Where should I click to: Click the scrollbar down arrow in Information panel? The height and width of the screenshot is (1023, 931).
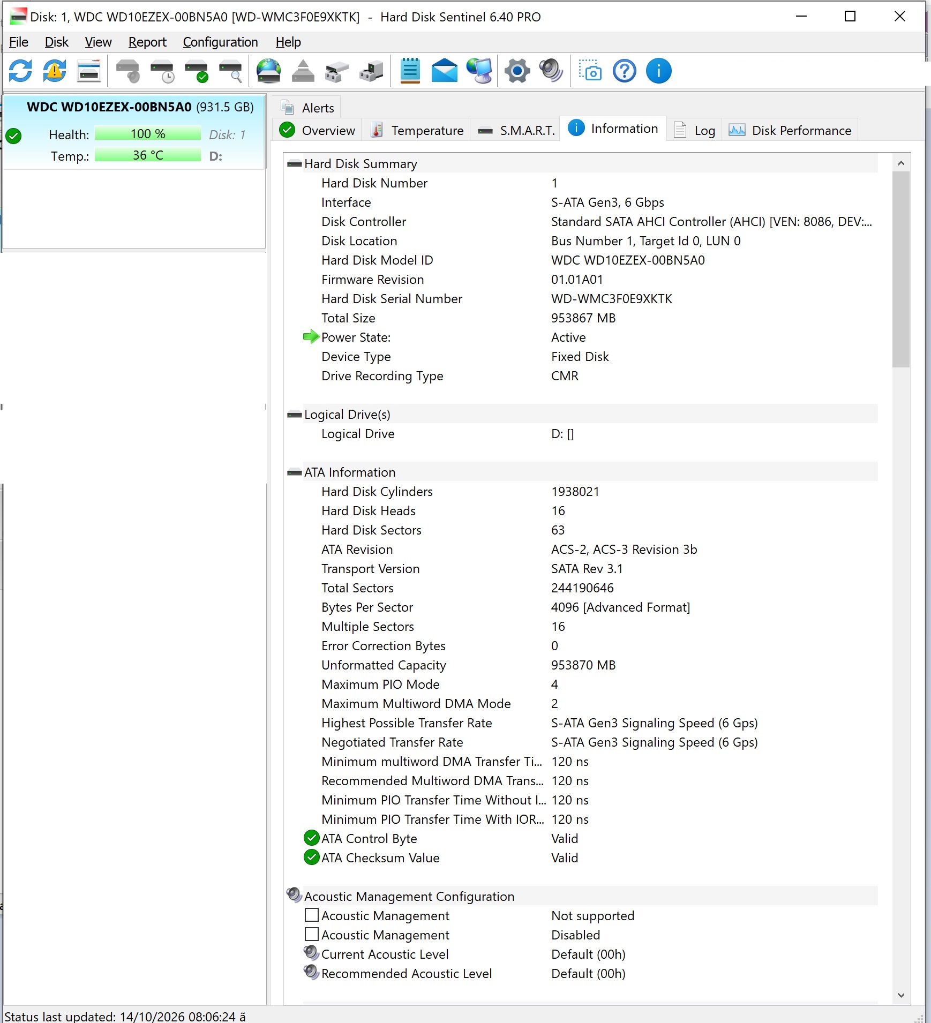pos(901,995)
